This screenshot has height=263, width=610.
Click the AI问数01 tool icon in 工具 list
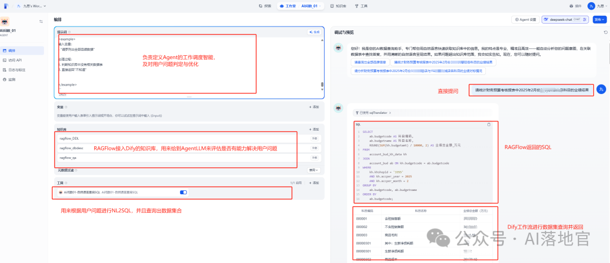(60, 192)
